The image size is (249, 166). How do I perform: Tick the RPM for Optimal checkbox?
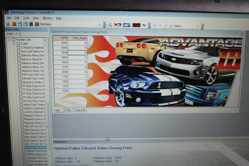tap(24, 154)
